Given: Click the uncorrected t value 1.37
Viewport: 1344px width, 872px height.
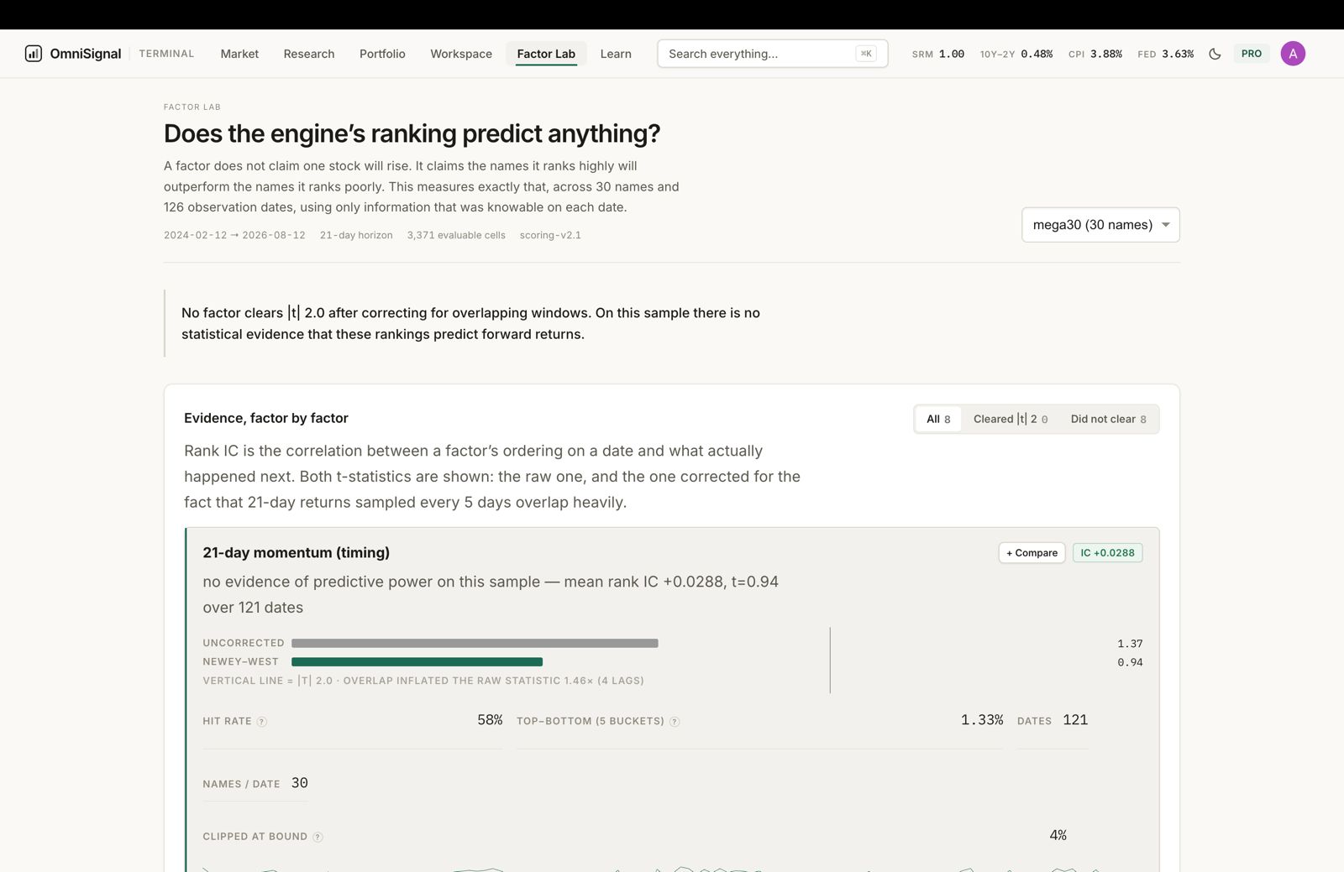Looking at the screenshot, I should pos(1130,644).
